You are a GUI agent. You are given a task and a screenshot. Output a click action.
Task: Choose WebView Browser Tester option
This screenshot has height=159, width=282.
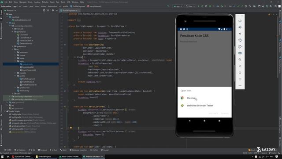point(204,106)
